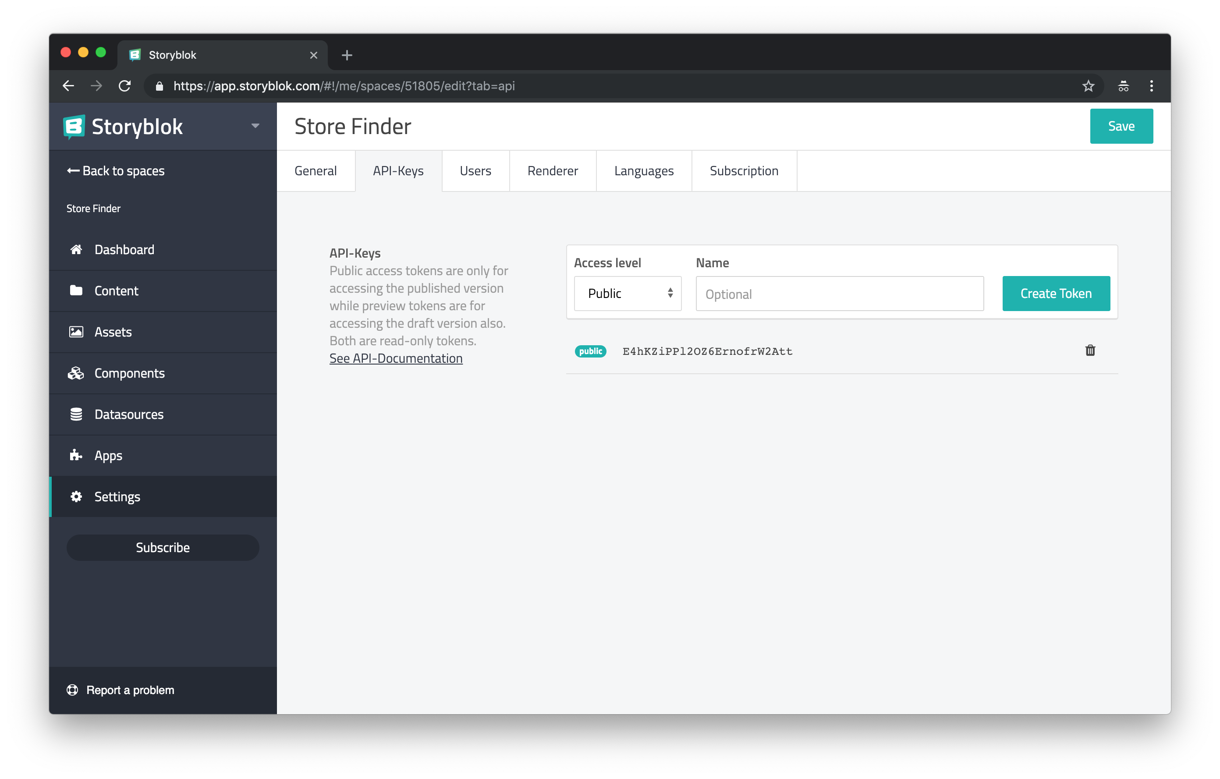Click the Dashboard icon in sidebar
This screenshot has height=779, width=1220.
pos(75,249)
